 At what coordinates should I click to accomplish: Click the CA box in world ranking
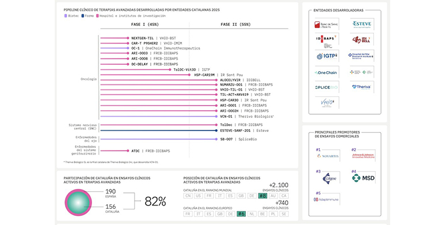(284, 196)
